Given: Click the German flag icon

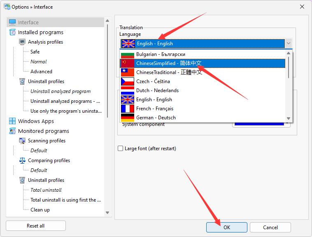Looking at the screenshot, I should point(128,118).
